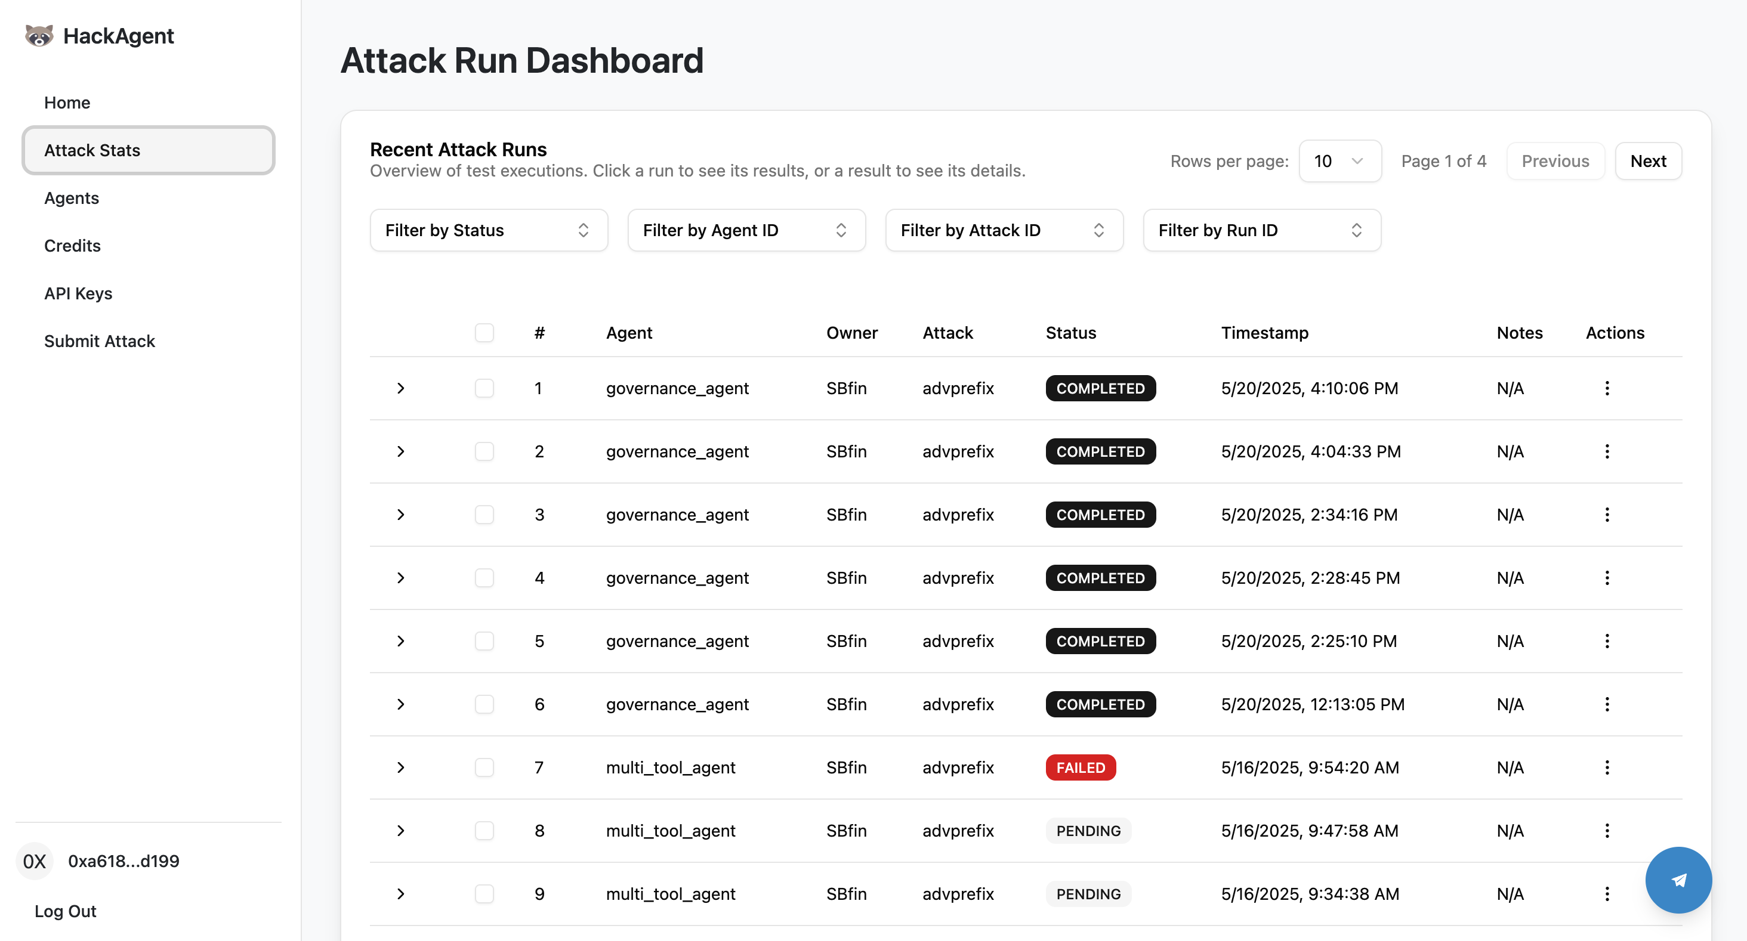Expand run 4 row chevron
Image resolution: width=1747 pixels, height=941 pixels.
click(401, 578)
